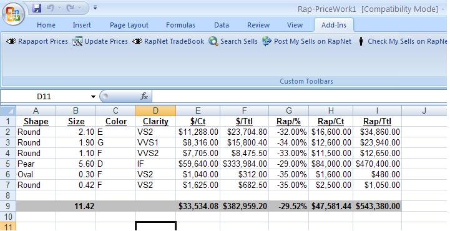Click the total size cell 11.42
This screenshot has width=450, height=231.
point(76,206)
